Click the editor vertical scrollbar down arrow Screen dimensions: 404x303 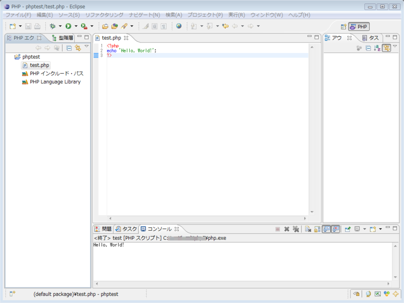pos(312,212)
